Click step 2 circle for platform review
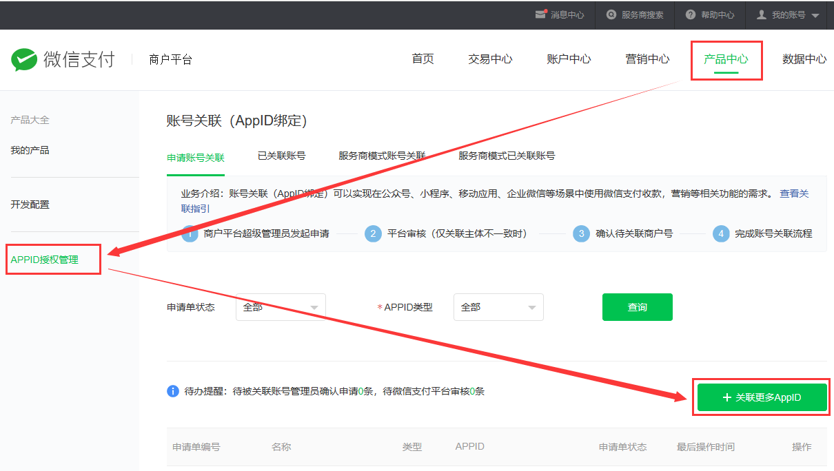The height and width of the screenshot is (471, 834). pos(373,233)
